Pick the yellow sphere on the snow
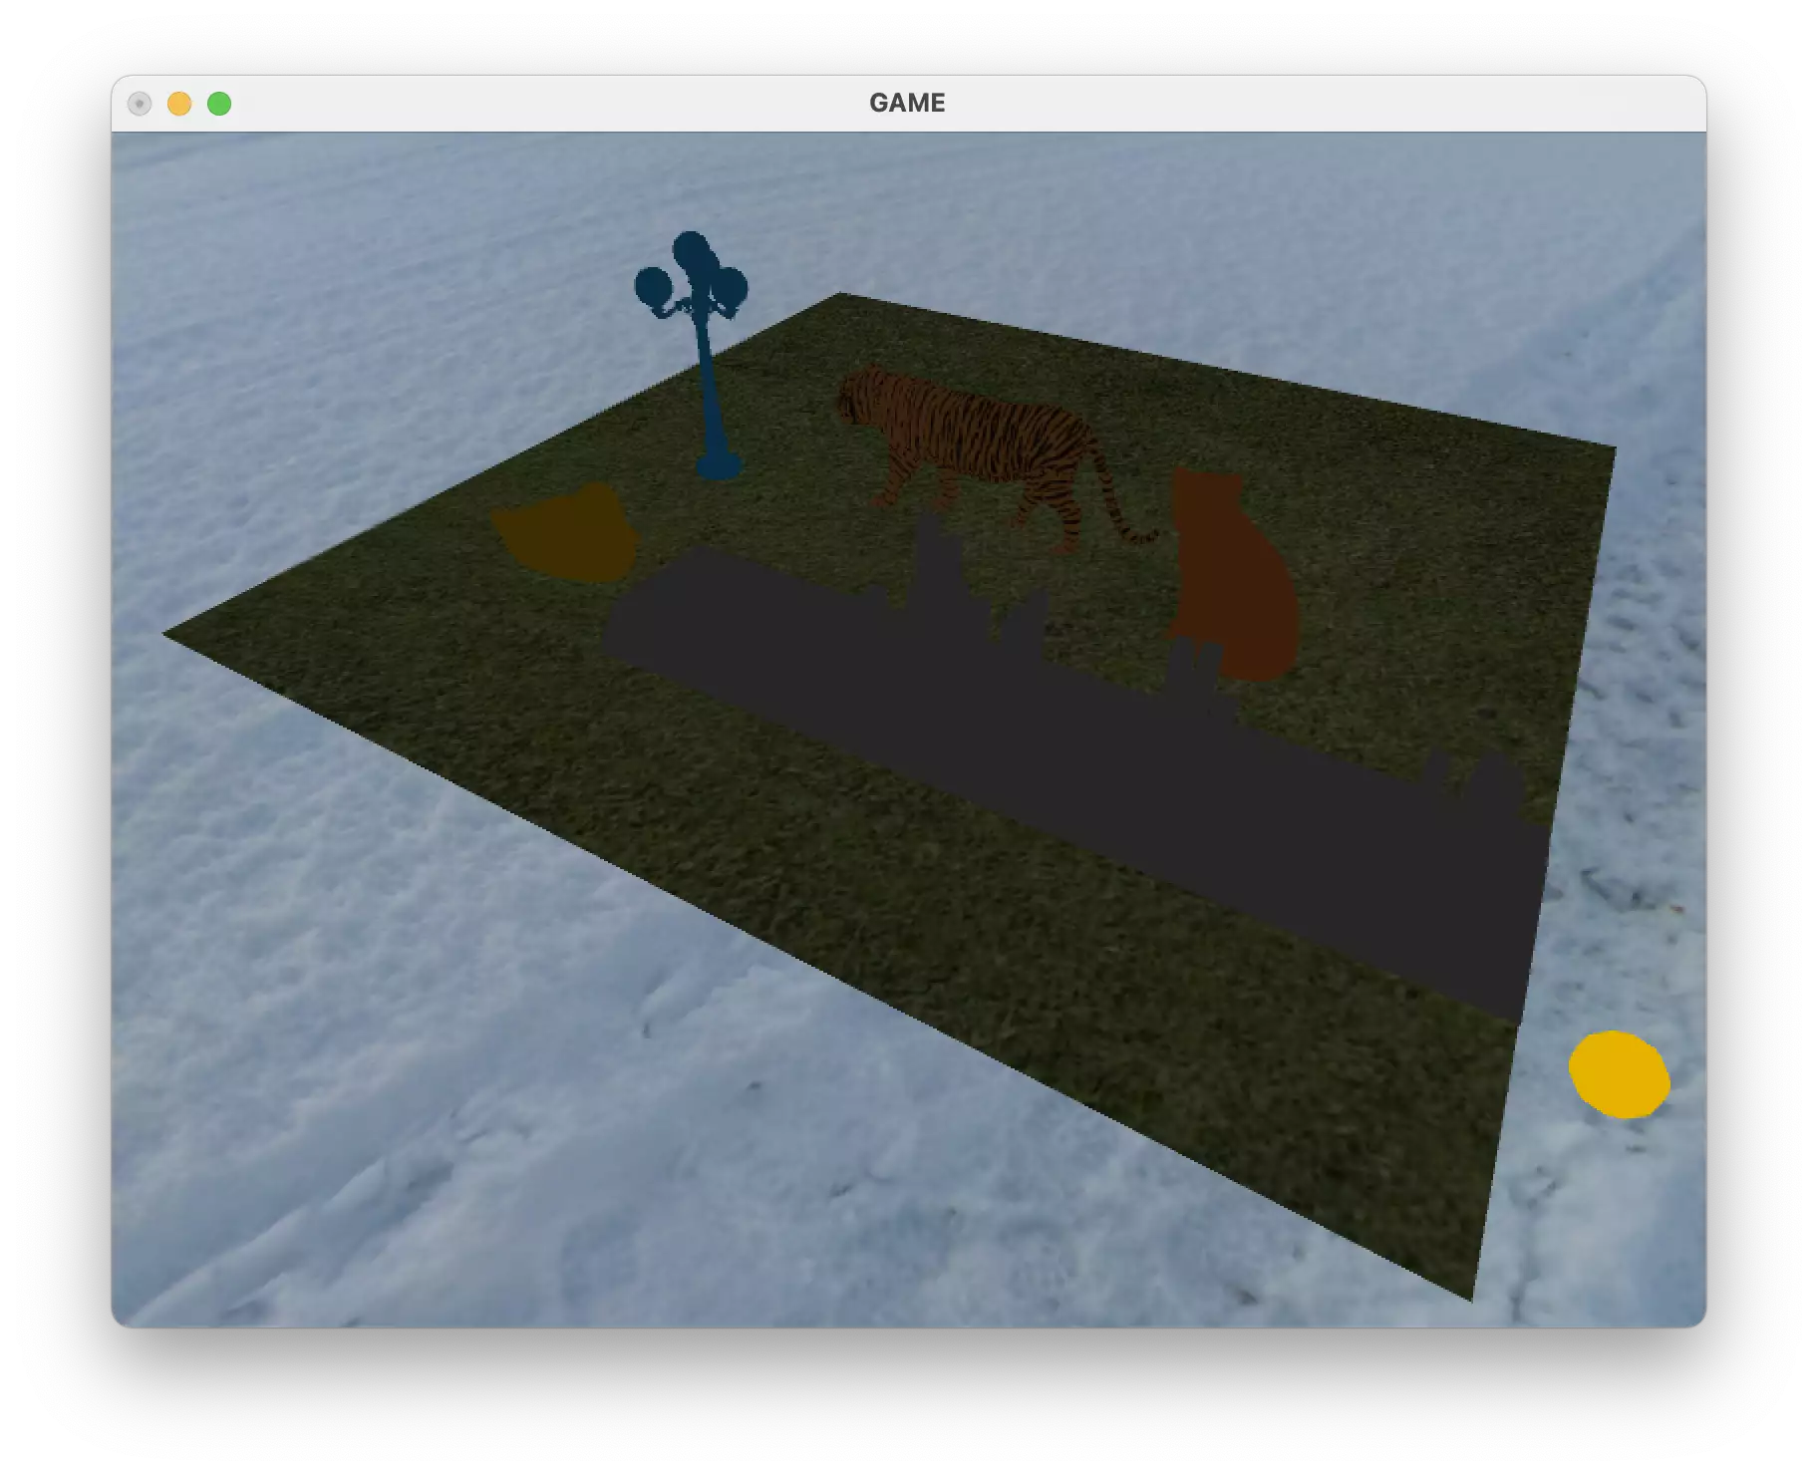 pyautogui.click(x=1618, y=1074)
